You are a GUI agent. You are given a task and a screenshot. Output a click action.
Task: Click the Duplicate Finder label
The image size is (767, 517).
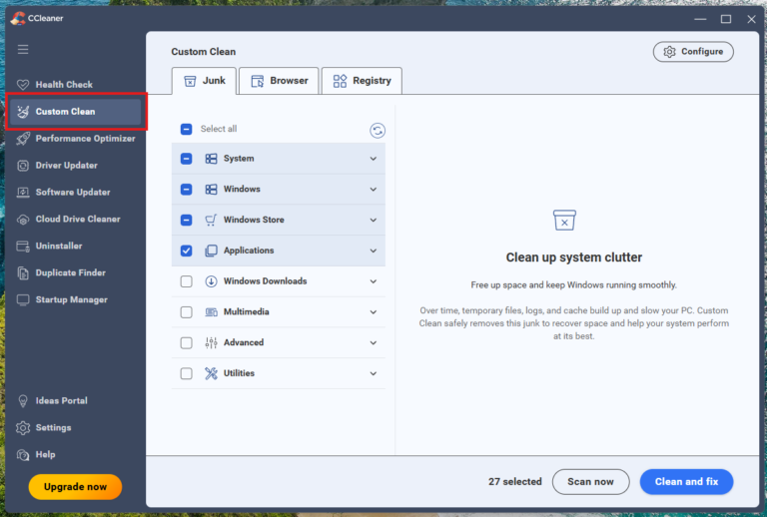coord(71,272)
